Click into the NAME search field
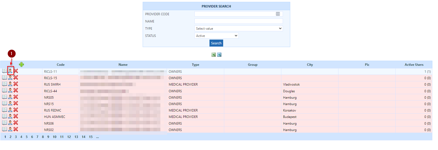Image resolution: width=438 pixels, height=150 pixels. [x=238, y=21]
